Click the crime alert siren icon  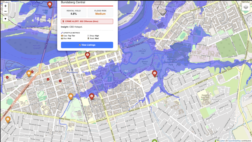point(63,21)
